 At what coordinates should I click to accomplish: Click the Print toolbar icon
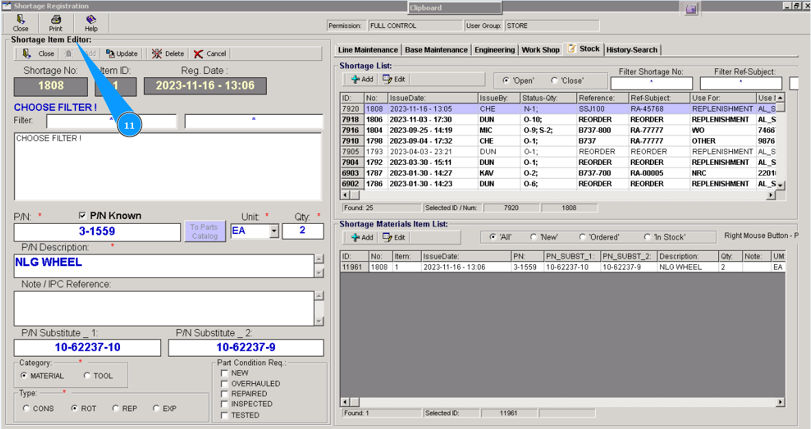[x=56, y=23]
